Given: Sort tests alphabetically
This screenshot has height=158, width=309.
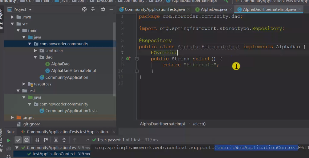Looking at the screenshot, I should 37,140.
